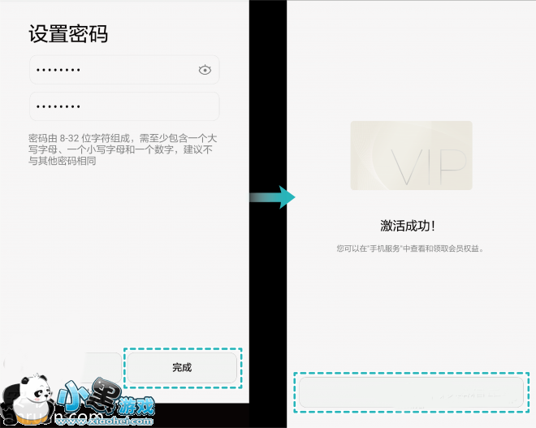Tap the VIP membership card image
Viewport: 536px width, 428px height.
coord(411,156)
